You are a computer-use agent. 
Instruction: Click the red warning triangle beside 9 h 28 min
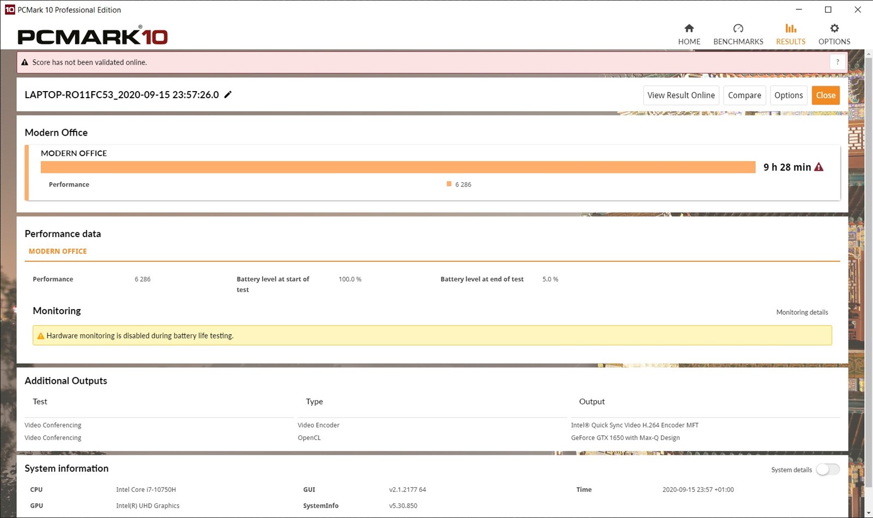pos(819,167)
